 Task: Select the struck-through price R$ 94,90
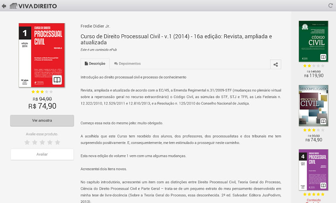[42, 99]
